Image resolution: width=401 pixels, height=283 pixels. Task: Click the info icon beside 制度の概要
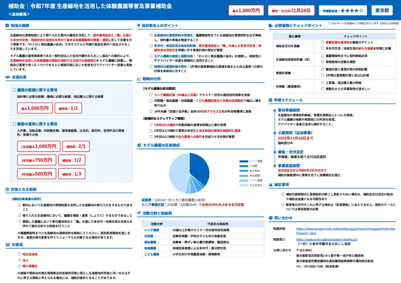pyautogui.click(x=8, y=26)
